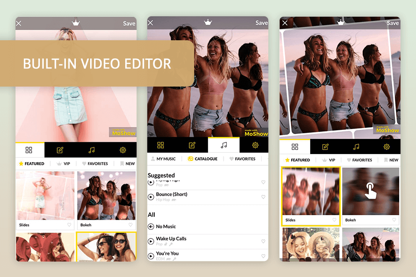Switch to the My Music tab
416x277 pixels.
click(163, 159)
